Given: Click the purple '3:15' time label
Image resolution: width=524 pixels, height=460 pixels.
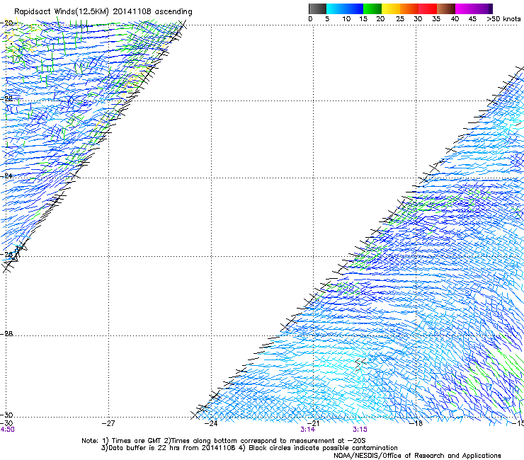Looking at the screenshot, I should click(360, 430).
